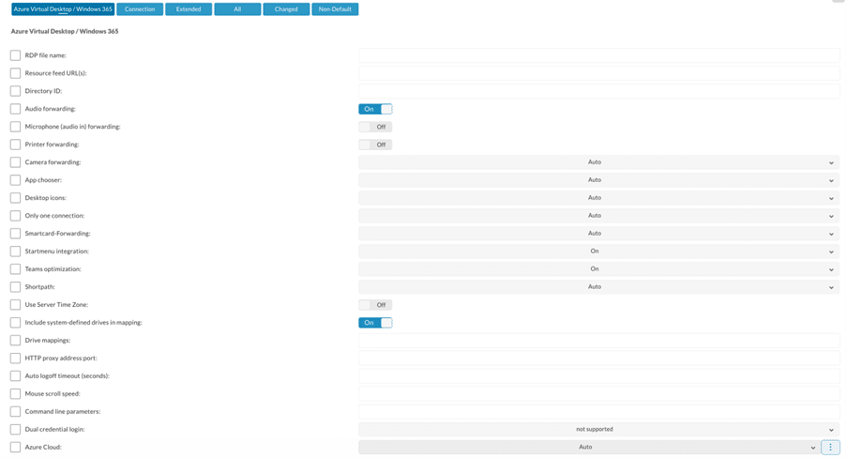
Task: Open the Desktop icons dropdown
Action: (599, 198)
